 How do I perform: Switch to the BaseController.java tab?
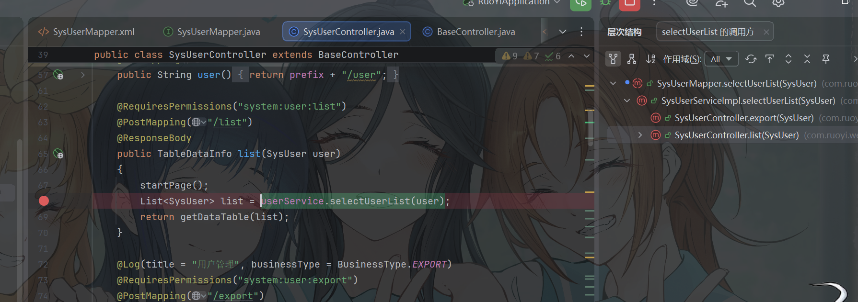[x=469, y=32]
